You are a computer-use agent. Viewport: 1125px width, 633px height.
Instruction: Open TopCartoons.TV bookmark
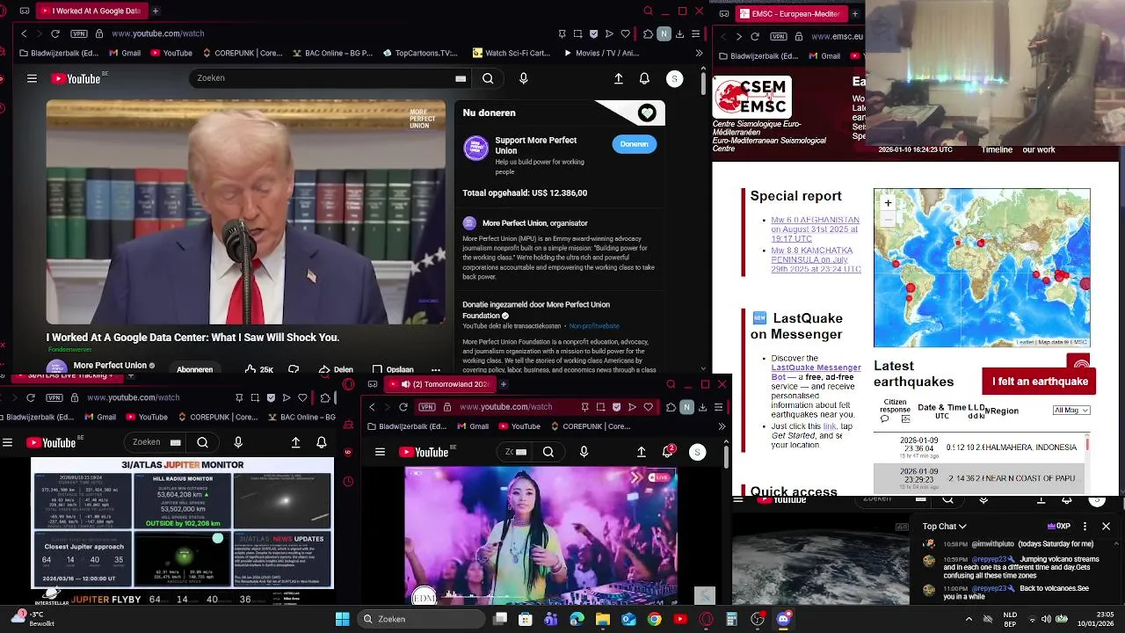tap(420, 53)
